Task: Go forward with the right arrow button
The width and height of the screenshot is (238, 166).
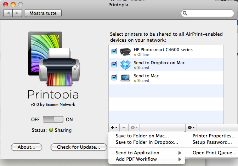Action: 17,13
